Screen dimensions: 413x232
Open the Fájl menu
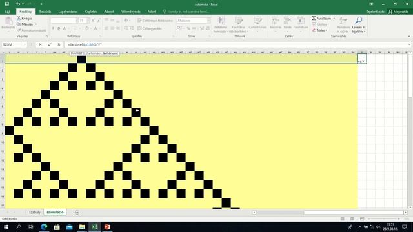point(7,12)
